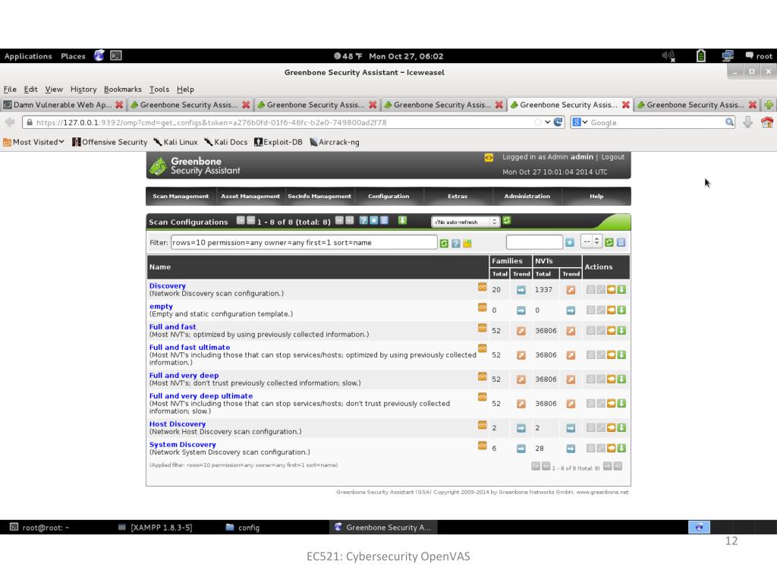Open downloads arrow in browser toolbar
Image resolution: width=777 pixels, height=583 pixels.
[x=747, y=122]
